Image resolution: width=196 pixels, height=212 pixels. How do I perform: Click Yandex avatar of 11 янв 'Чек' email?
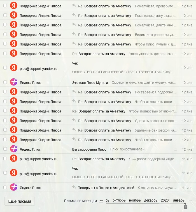pos(14,173)
